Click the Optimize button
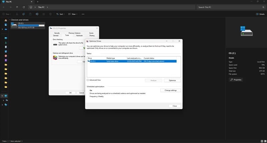Screen dimensions: 267x143 (172, 80)
